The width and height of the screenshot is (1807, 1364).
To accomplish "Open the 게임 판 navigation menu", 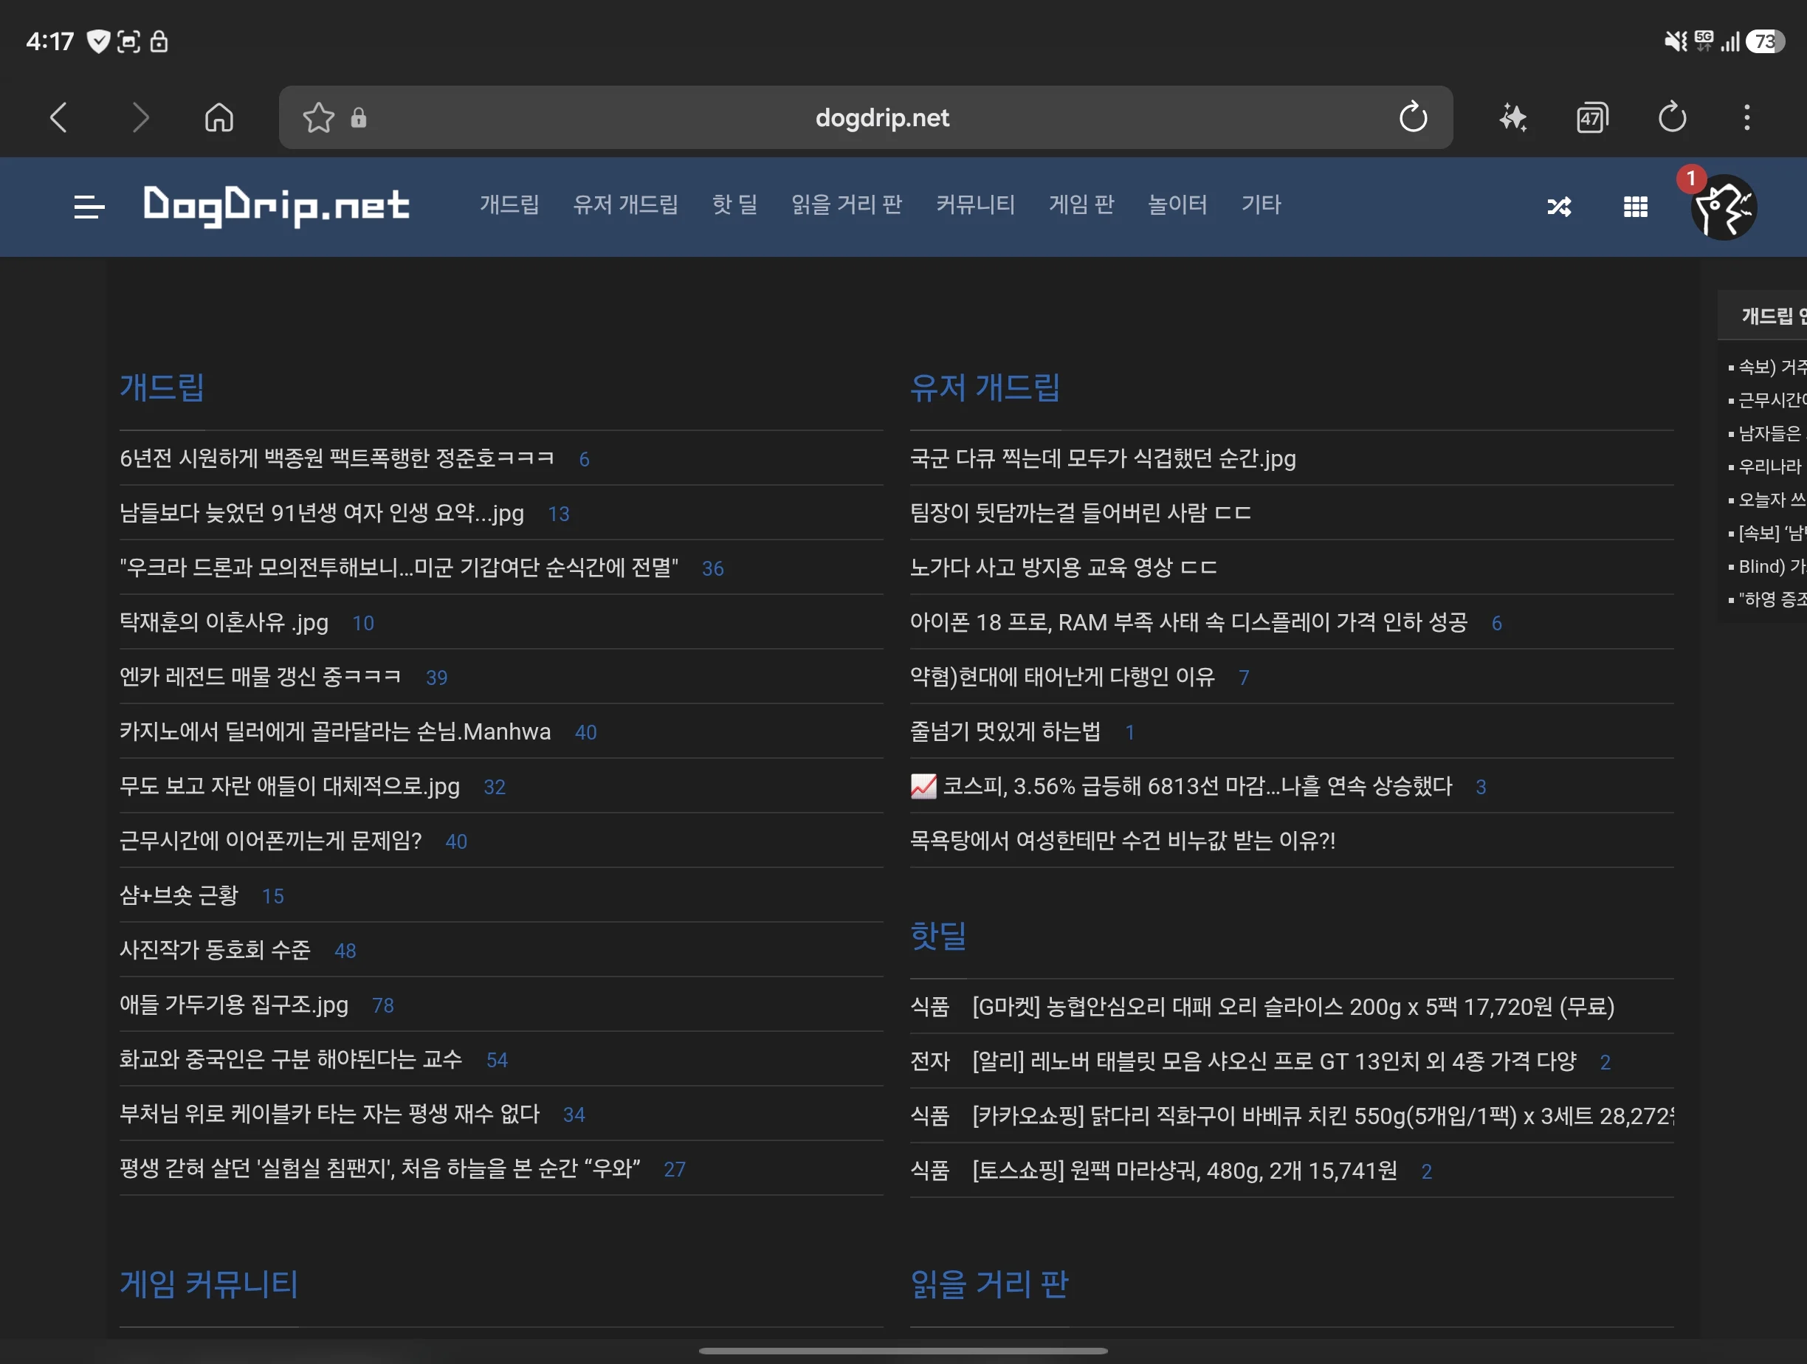I will pyautogui.click(x=1081, y=204).
